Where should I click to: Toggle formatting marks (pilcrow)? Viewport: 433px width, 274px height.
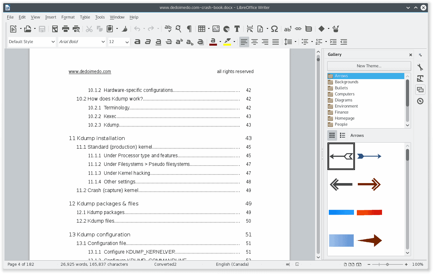coord(189,29)
